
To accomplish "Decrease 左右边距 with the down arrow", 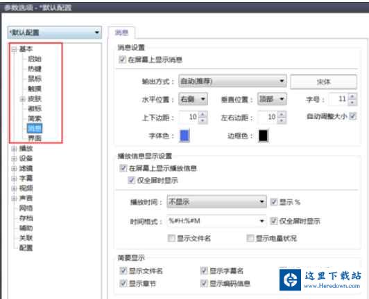I will (282, 120).
